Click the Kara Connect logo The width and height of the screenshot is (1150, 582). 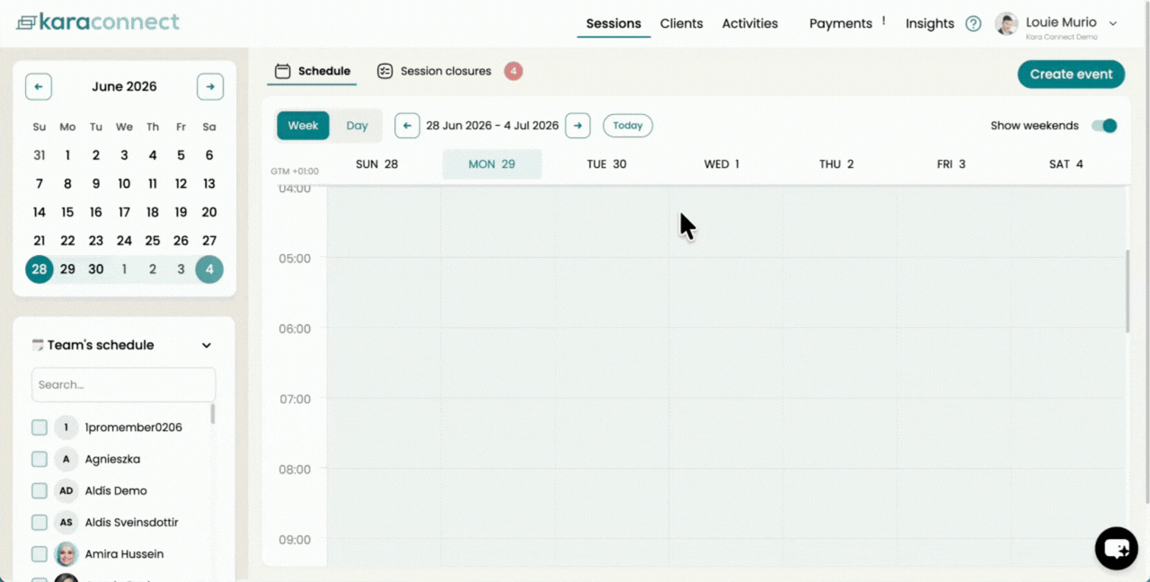point(98,22)
